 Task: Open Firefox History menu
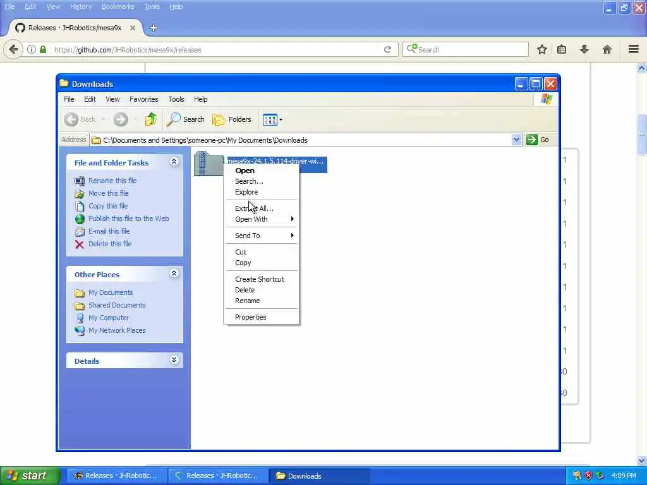point(81,6)
